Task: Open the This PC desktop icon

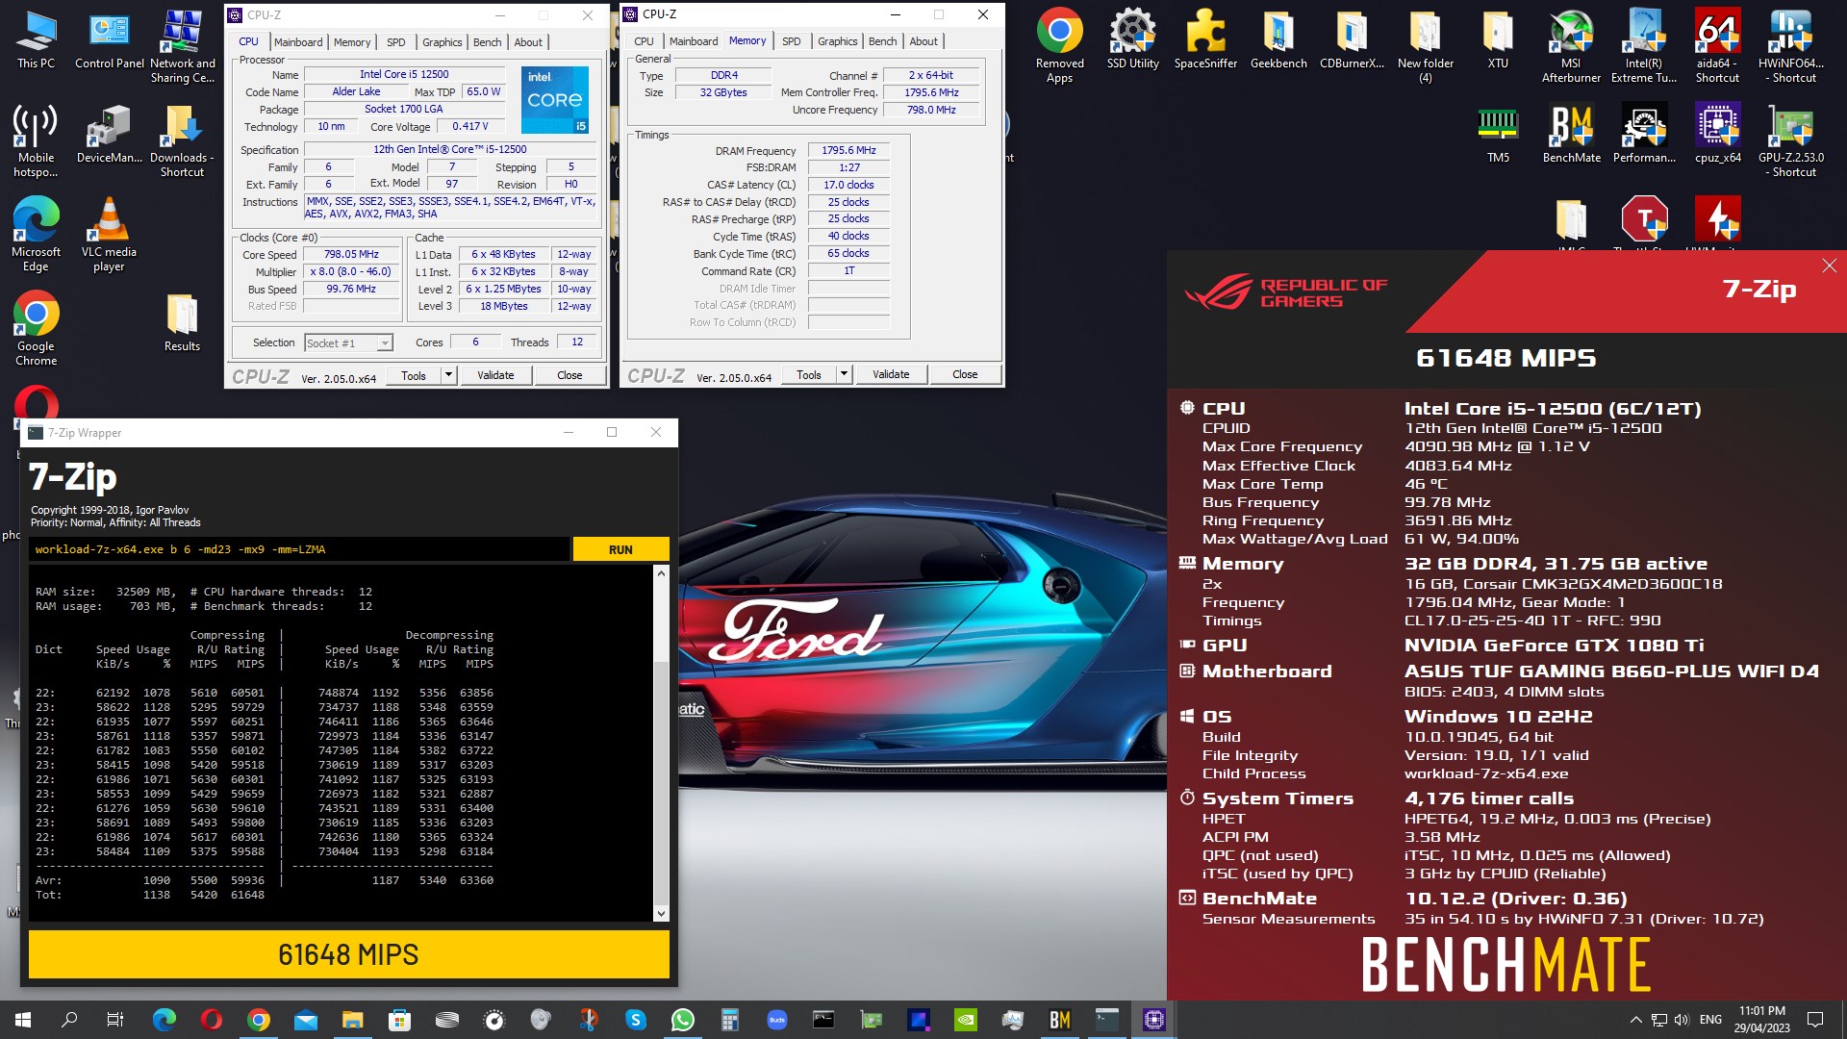Action: click(x=36, y=40)
